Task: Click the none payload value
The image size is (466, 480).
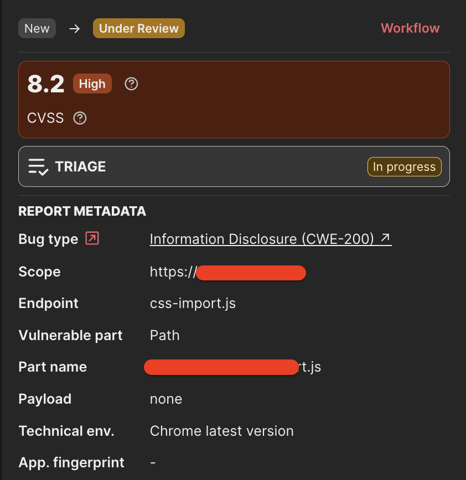Action: tap(166, 399)
